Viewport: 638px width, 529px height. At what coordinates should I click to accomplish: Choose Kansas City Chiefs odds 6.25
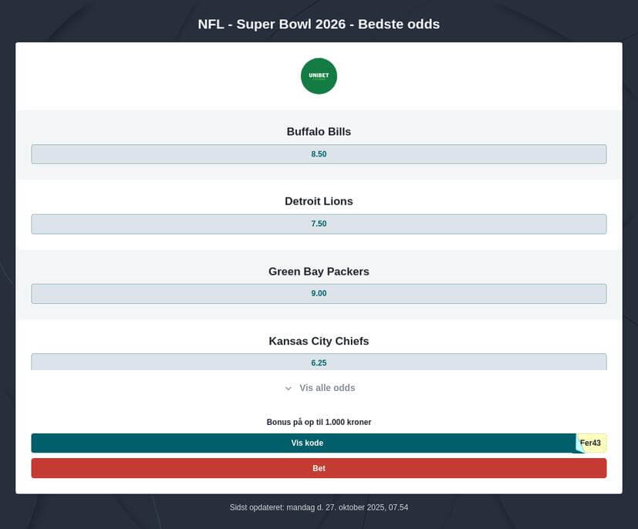[319, 362]
